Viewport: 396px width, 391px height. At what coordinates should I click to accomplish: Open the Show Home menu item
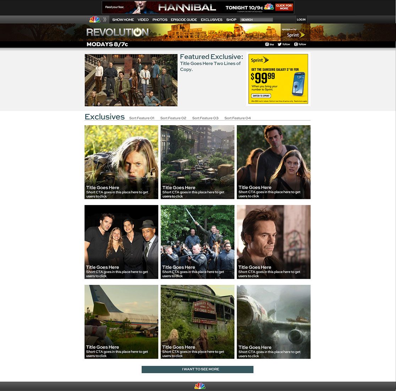pyautogui.click(x=123, y=20)
